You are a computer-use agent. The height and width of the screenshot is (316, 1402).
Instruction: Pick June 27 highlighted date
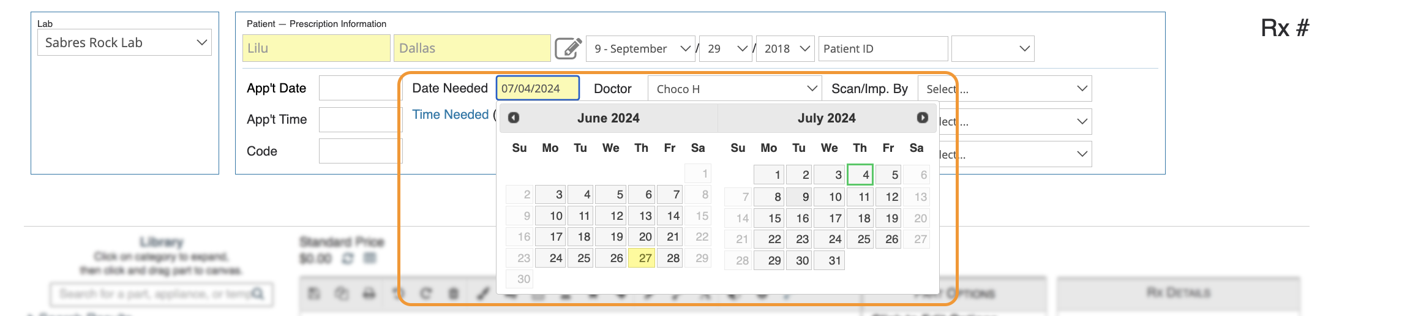click(x=641, y=258)
